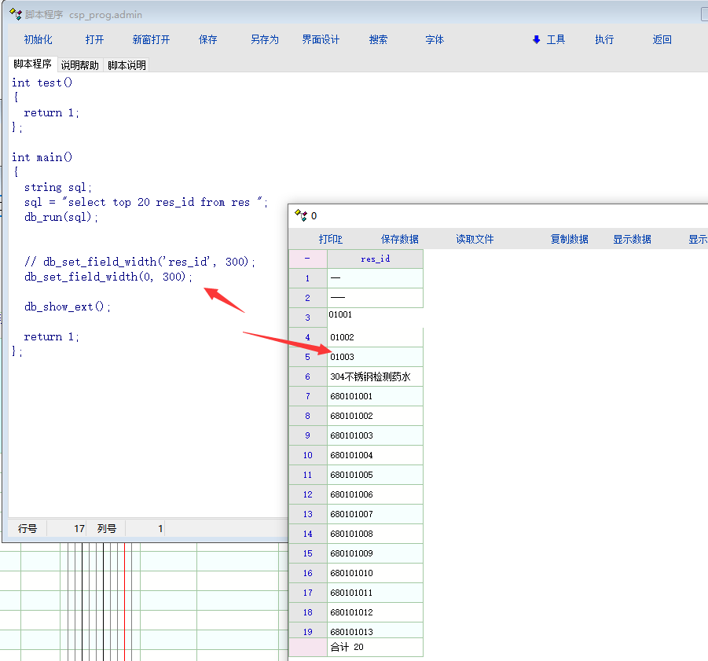Open the 字体 font settings
This screenshot has width=708, height=661.
click(435, 39)
